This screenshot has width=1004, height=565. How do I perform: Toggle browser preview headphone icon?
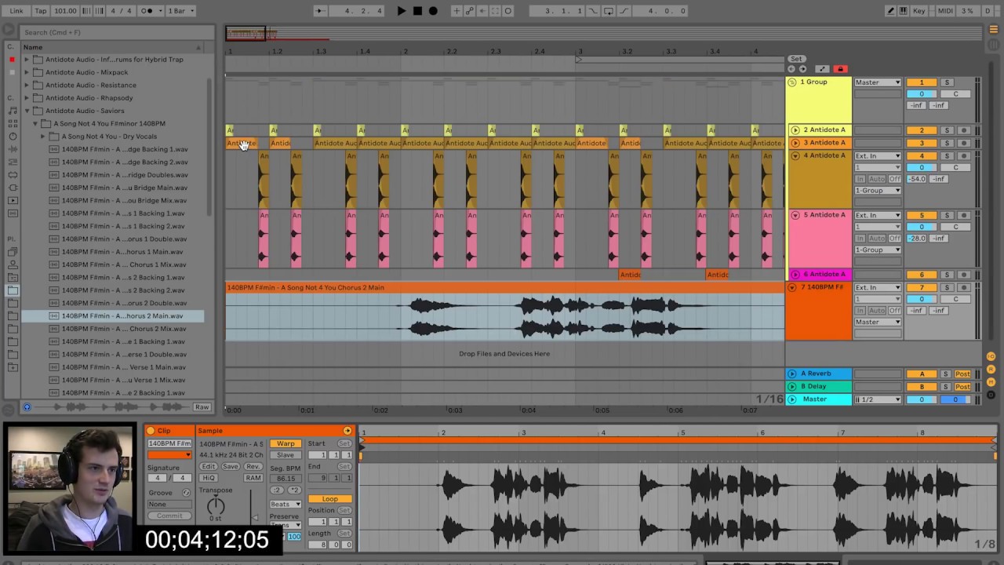tap(27, 407)
